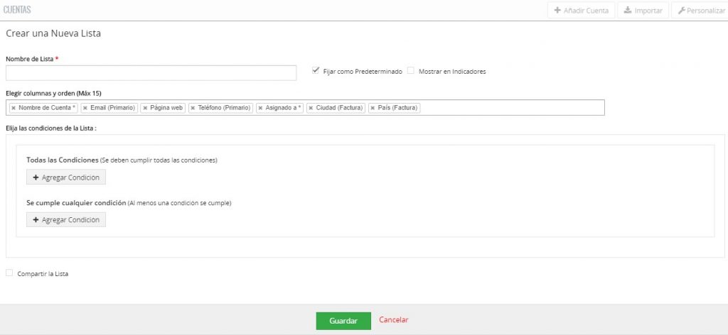Remove the Ciudad (Factura) column tag
This screenshot has width=728, height=335.
(311, 108)
